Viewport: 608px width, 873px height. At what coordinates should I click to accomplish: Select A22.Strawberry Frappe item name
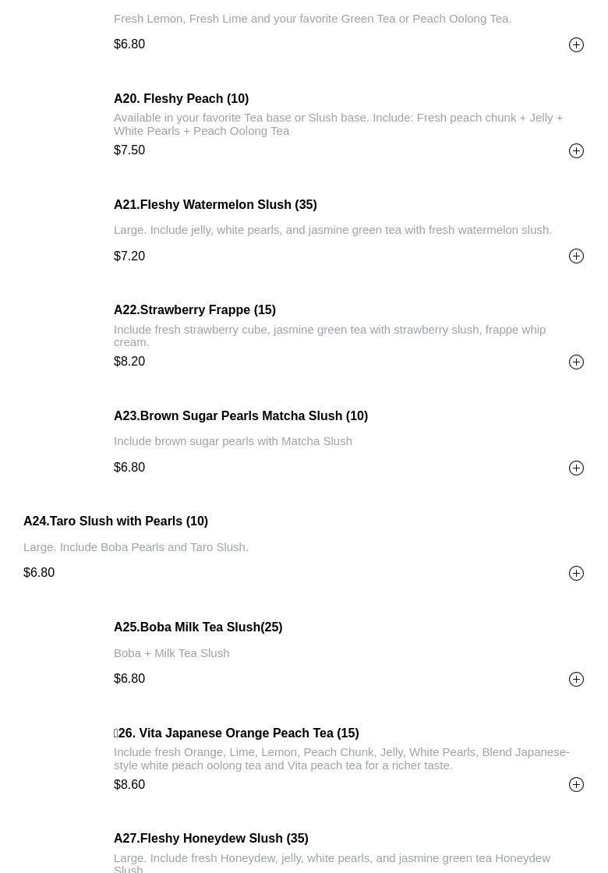195,310
